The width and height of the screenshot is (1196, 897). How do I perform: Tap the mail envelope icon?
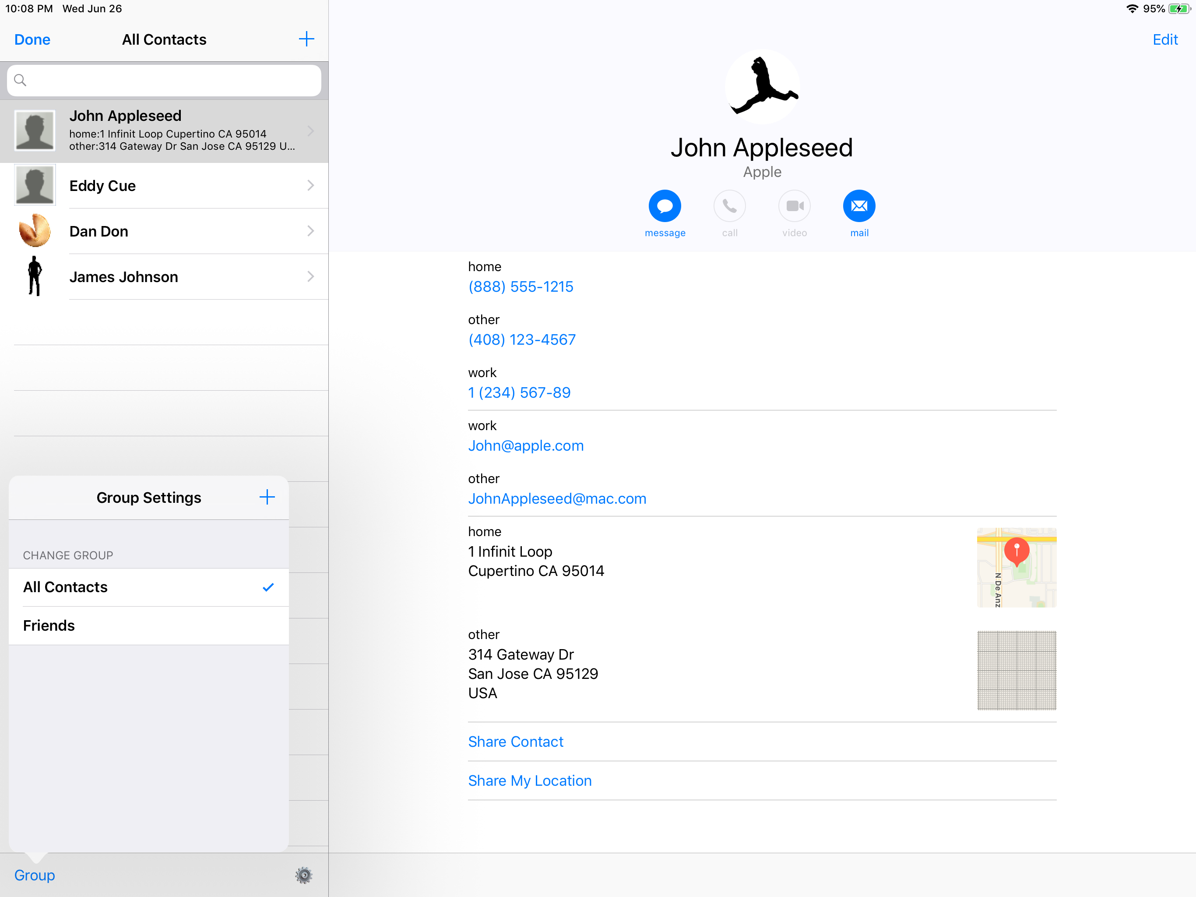859,206
